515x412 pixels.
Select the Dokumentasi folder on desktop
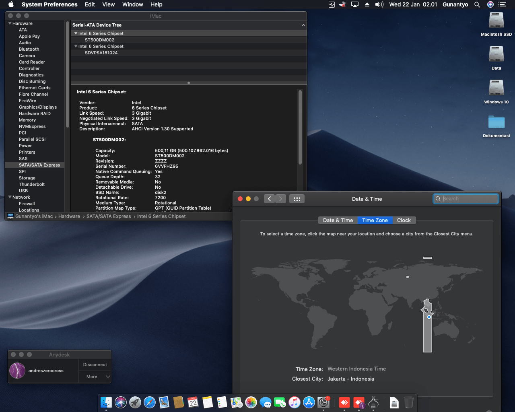coord(496,122)
